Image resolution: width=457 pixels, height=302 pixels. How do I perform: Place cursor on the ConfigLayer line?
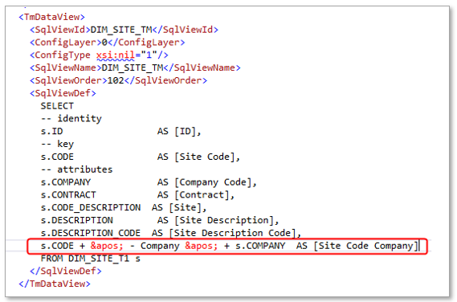tap(108, 43)
